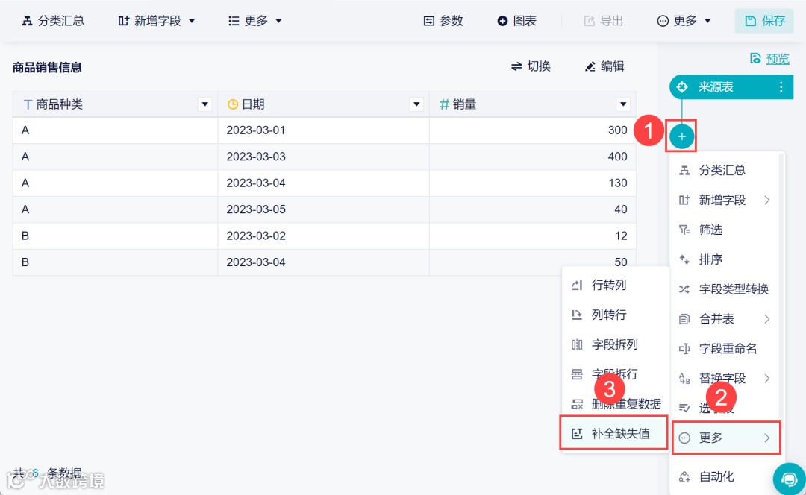806x495 pixels.
Task: Open 新增字段 dropdown in top toolbar
Action: coord(157,21)
